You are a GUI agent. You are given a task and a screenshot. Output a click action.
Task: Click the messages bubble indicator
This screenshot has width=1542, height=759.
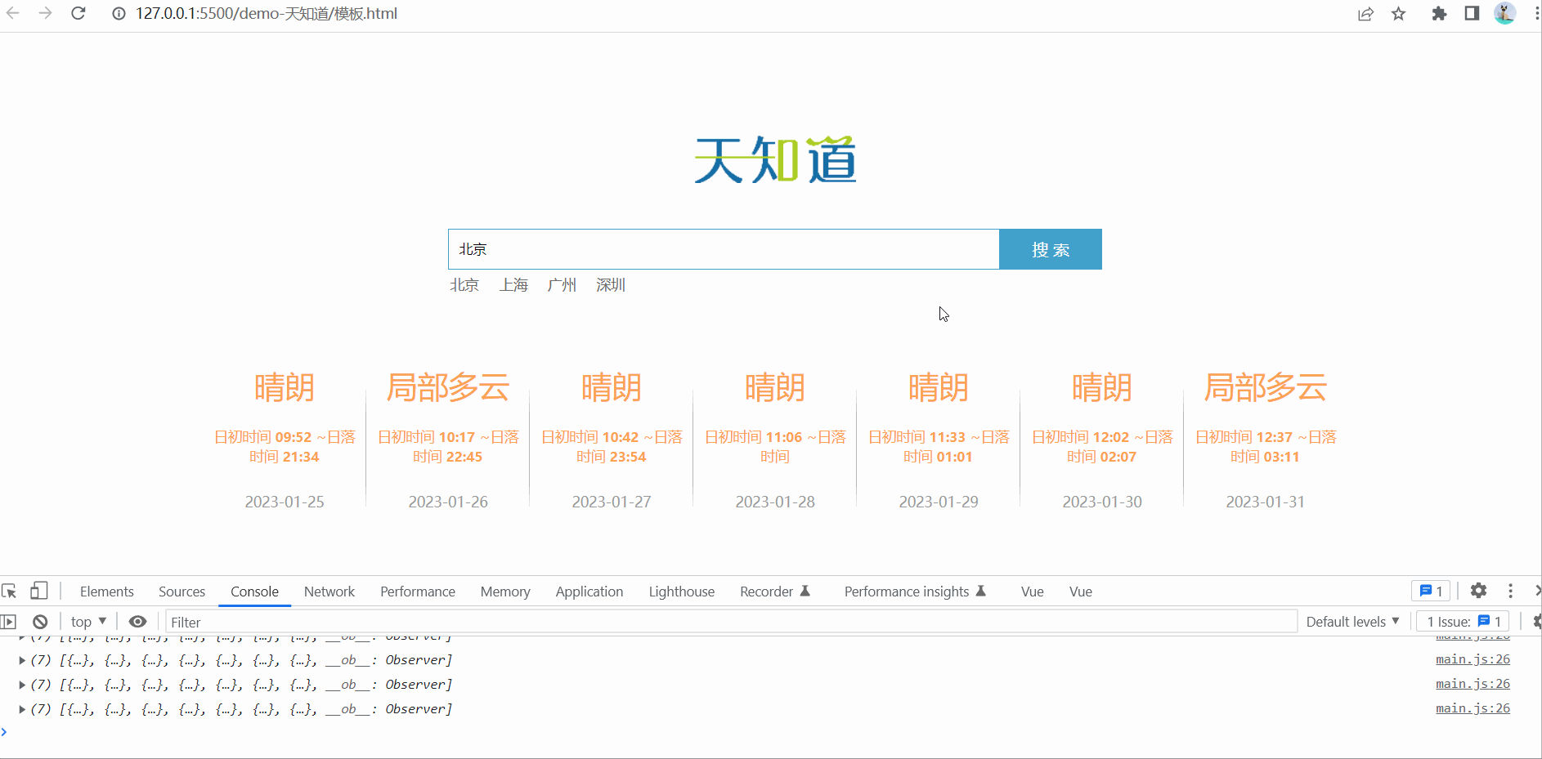tap(1431, 590)
